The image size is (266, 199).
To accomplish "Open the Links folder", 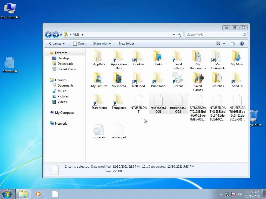I will pyautogui.click(x=158, y=58).
